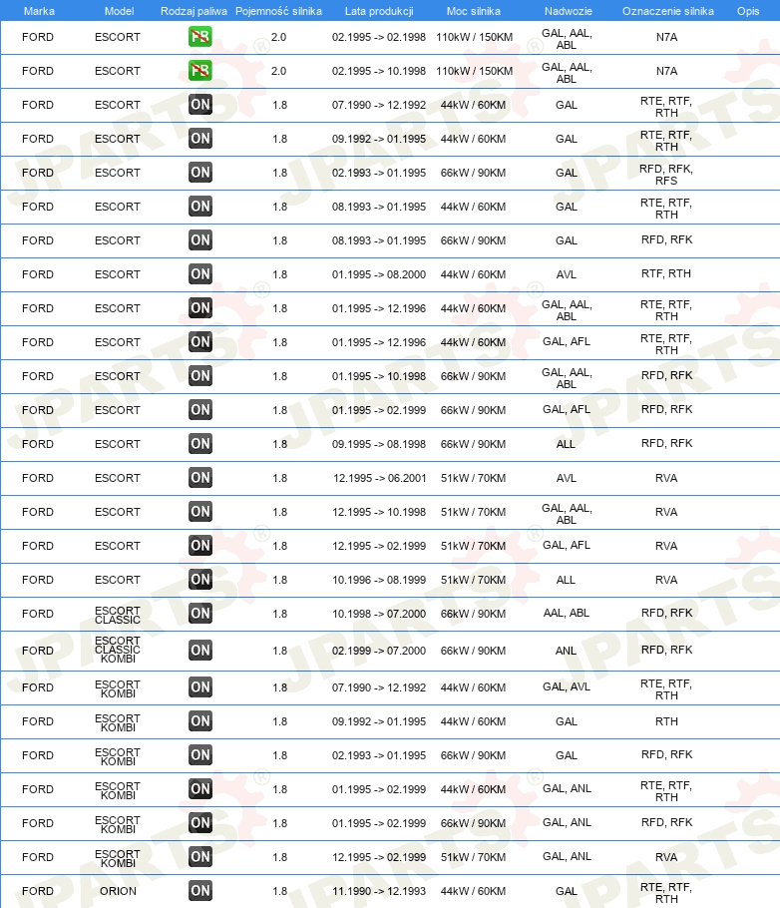Click the ON diesel icon in the Escort Kombi 51kW / 70KM row

coord(200,856)
